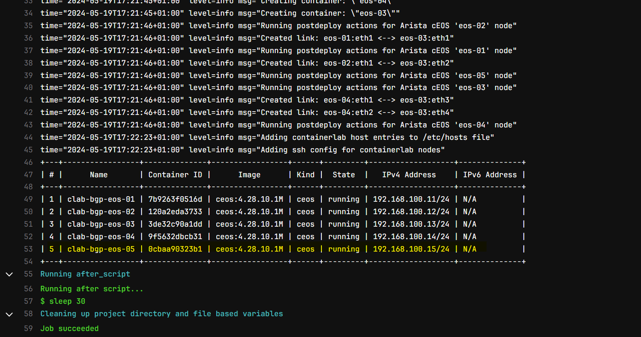Viewport: 641px width, 337px height.
Task: Click IPv4 address 192.168.100.12/24
Action: click(x=411, y=211)
